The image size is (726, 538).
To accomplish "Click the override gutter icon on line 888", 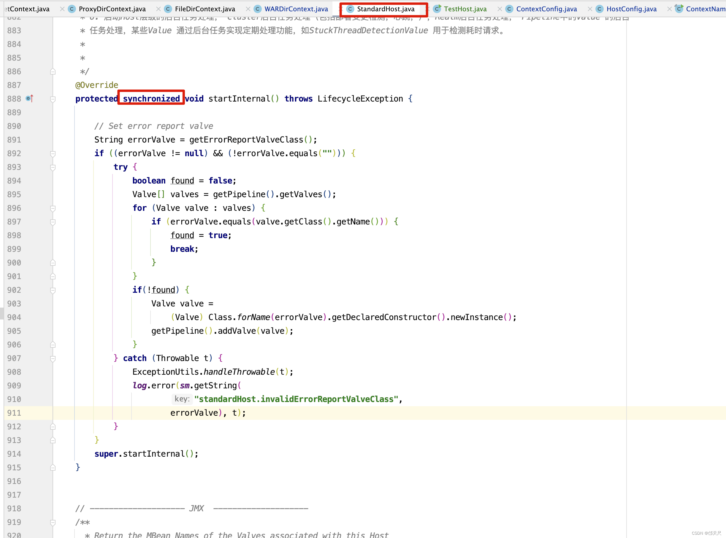I will tap(29, 98).
